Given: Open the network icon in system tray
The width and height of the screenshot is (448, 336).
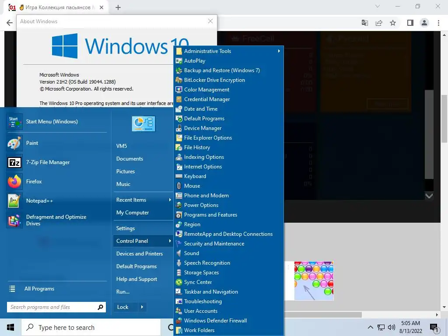Looking at the screenshot, I should (x=381, y=327).
